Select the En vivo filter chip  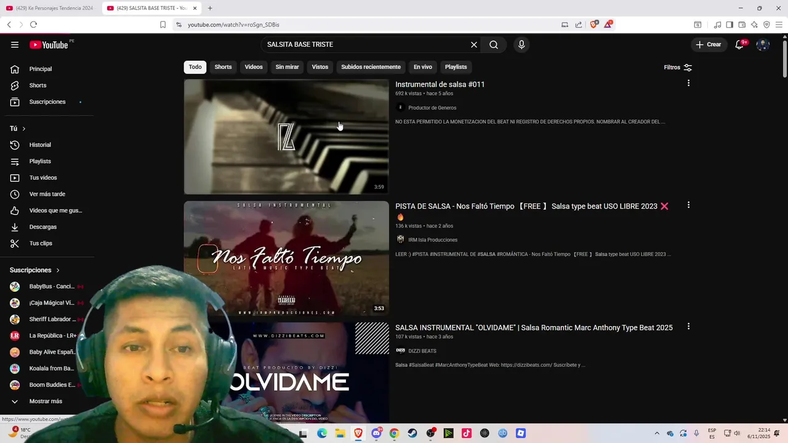coord(422,66)
